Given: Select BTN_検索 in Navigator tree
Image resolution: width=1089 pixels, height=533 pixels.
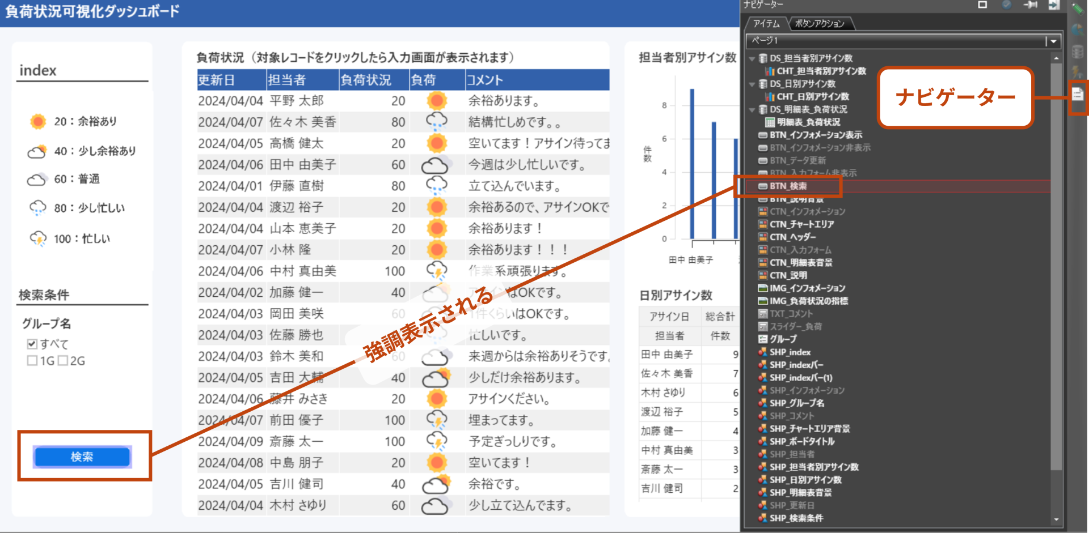Looking at the screenshot, I should [x=788, y=186].
